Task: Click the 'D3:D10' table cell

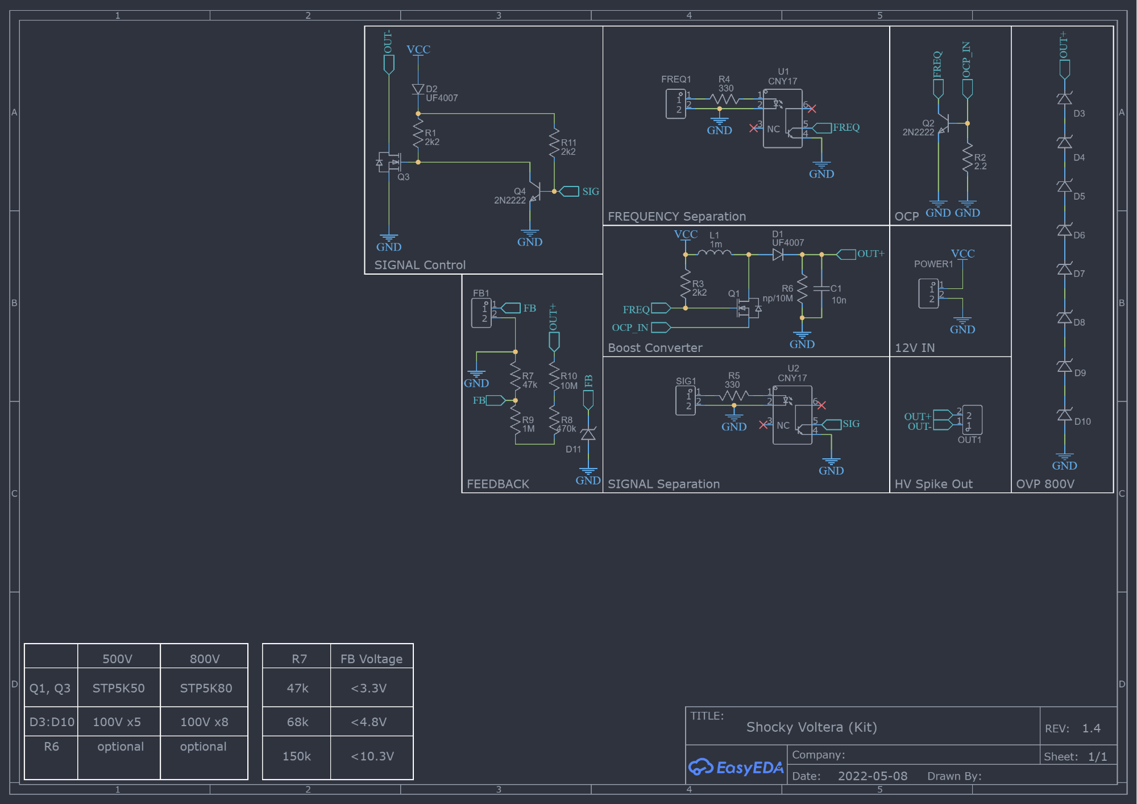Action: (x=52, y=722)
